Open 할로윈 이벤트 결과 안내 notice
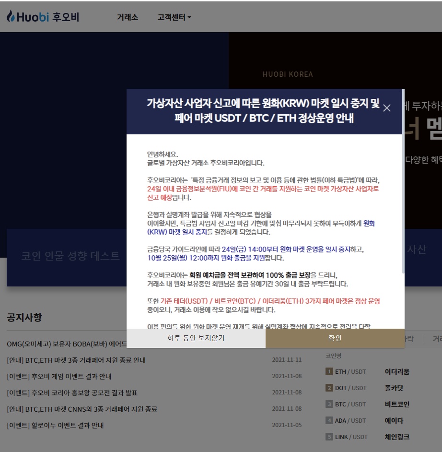The height and width of the screenshot is (452, 442). point(55,426)
